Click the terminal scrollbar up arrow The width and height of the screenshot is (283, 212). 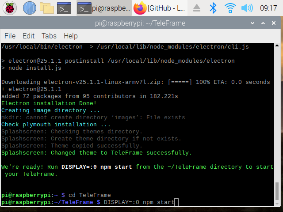277,45
